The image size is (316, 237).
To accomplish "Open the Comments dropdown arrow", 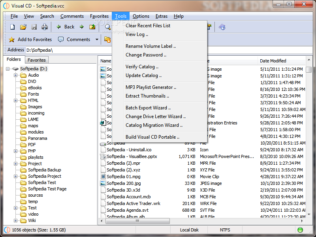I will (x=97, y=39).
